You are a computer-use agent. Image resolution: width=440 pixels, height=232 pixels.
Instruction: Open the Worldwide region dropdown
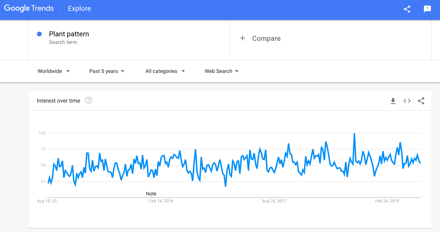point(54,71)
